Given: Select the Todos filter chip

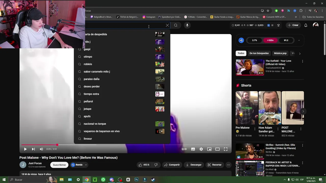Looking at the screenshot, I should (x=241, y=53).
